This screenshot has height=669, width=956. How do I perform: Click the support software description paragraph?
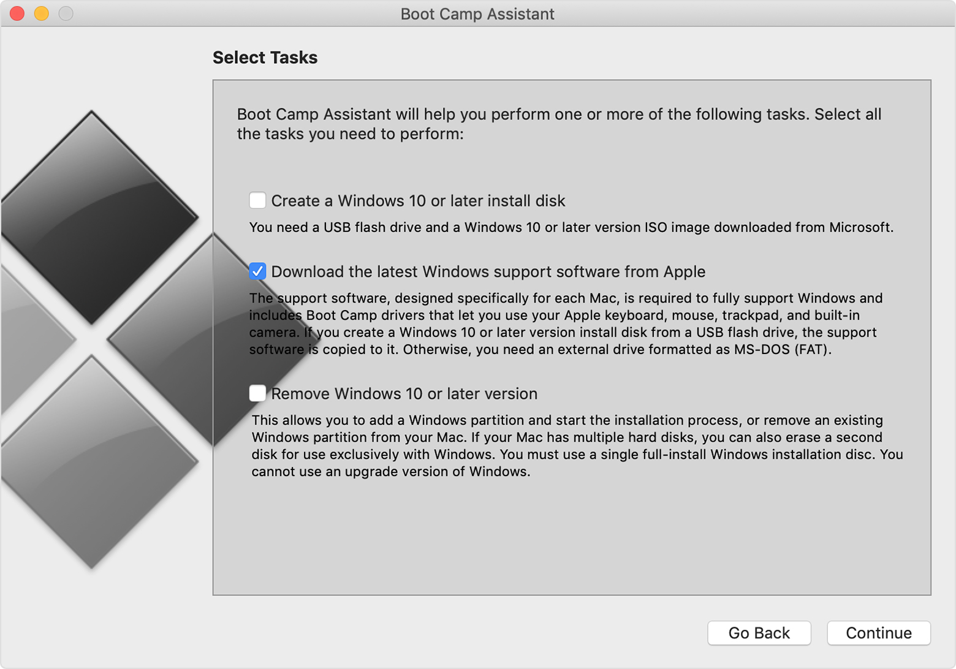pos(566,323)
